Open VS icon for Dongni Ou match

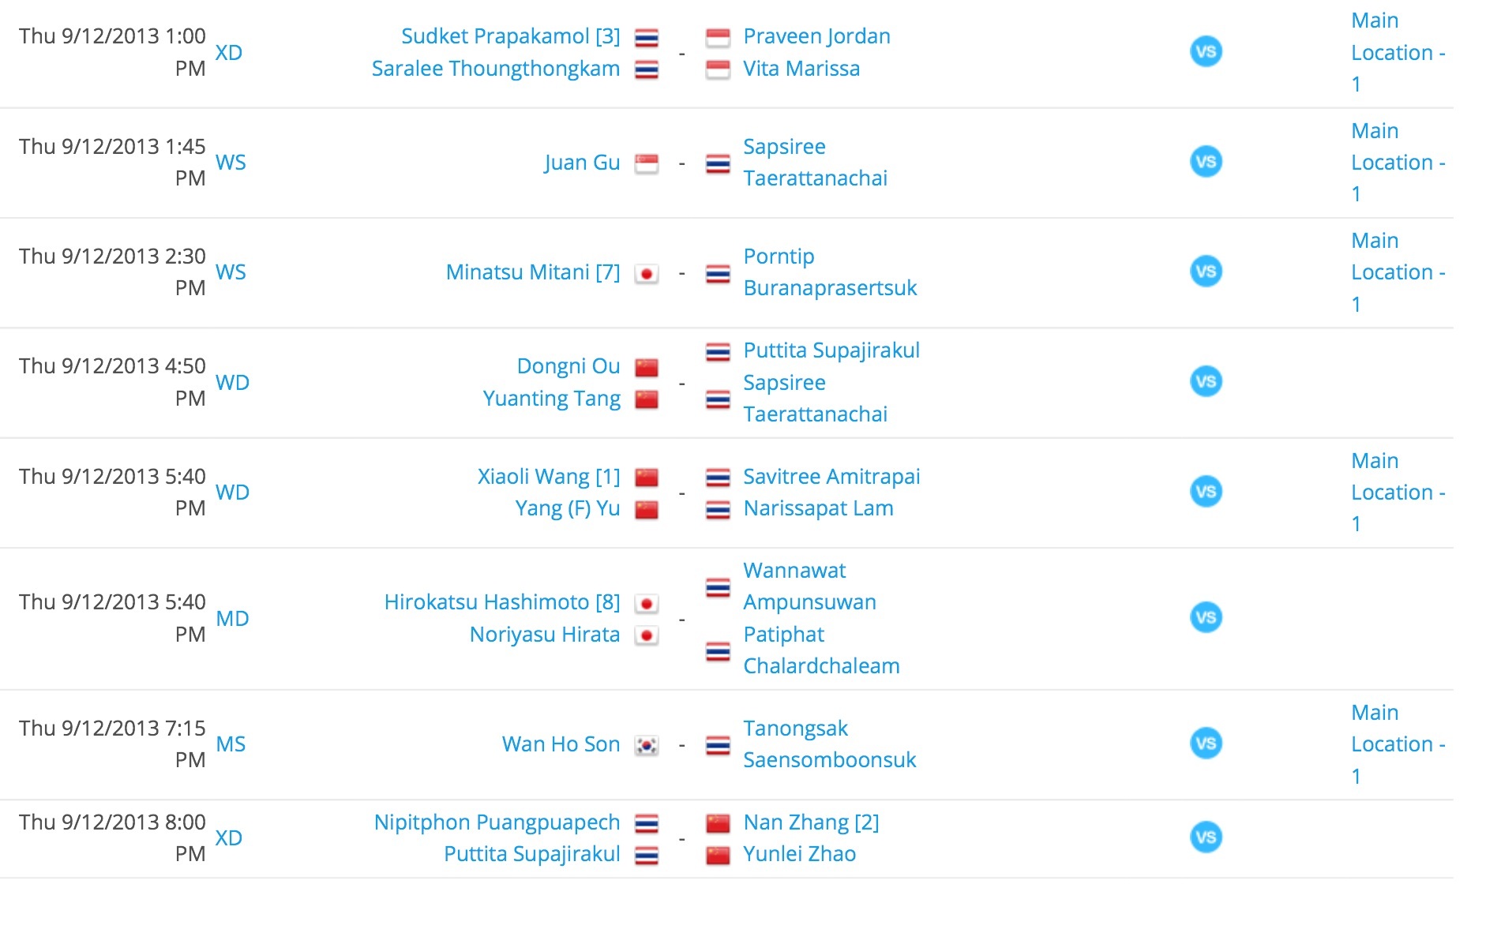pyautogui.click(x=1205, y=382)
